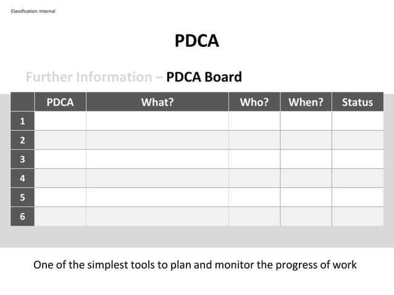Click the empty When? cell in row 5
Viewport: 394px width, 295px height.
[x=306, y=197]
